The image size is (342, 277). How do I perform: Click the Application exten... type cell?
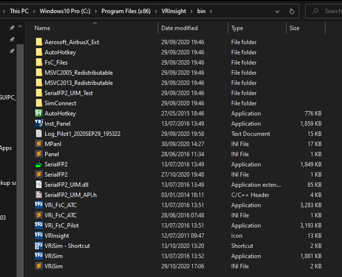click(x=256, y=185)
